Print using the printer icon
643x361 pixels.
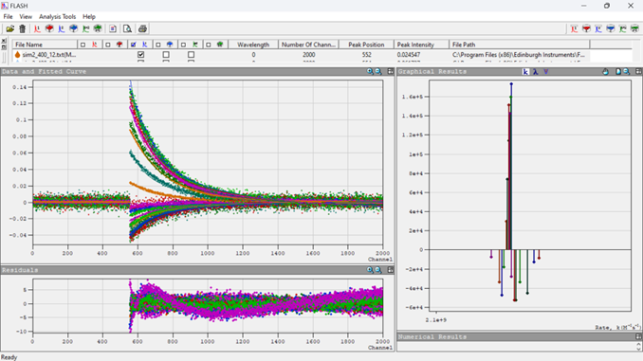(x=142, y=28)
